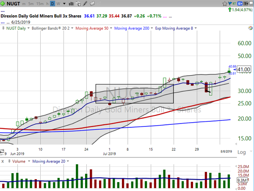Switch to the Weekly (W) timeframe

pyautogui.click(x=57, y=3)
